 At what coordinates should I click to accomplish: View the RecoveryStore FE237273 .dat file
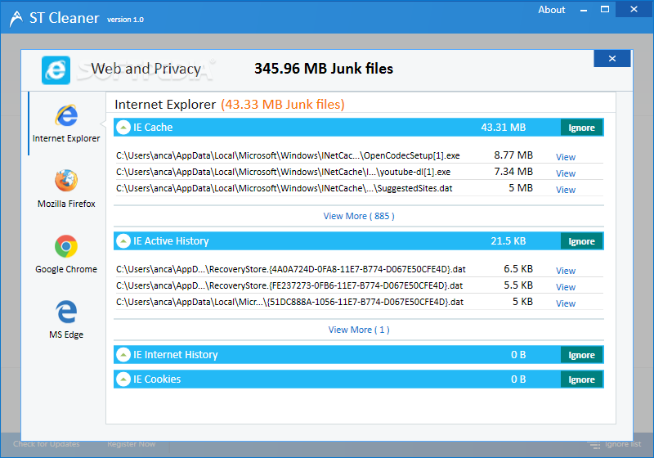coord(566,287)
